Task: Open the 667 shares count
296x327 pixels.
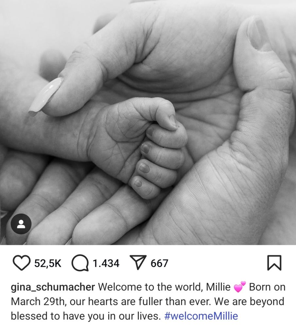Action: click(159, 263)
